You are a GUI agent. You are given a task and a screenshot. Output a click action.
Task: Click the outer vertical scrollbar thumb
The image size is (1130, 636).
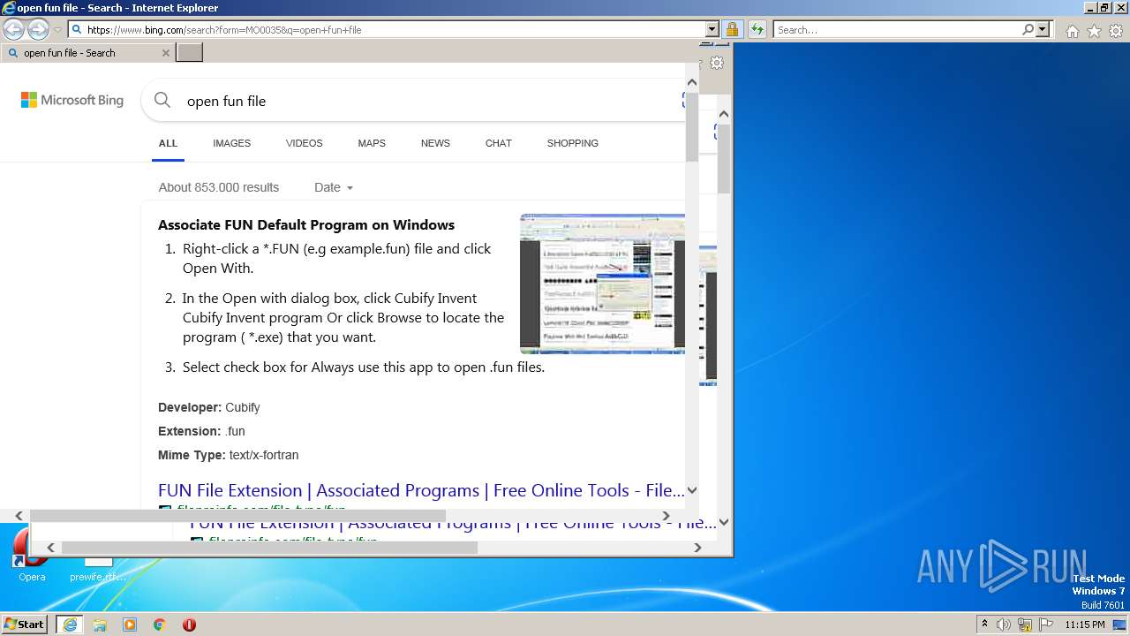[x=724, y=158]
